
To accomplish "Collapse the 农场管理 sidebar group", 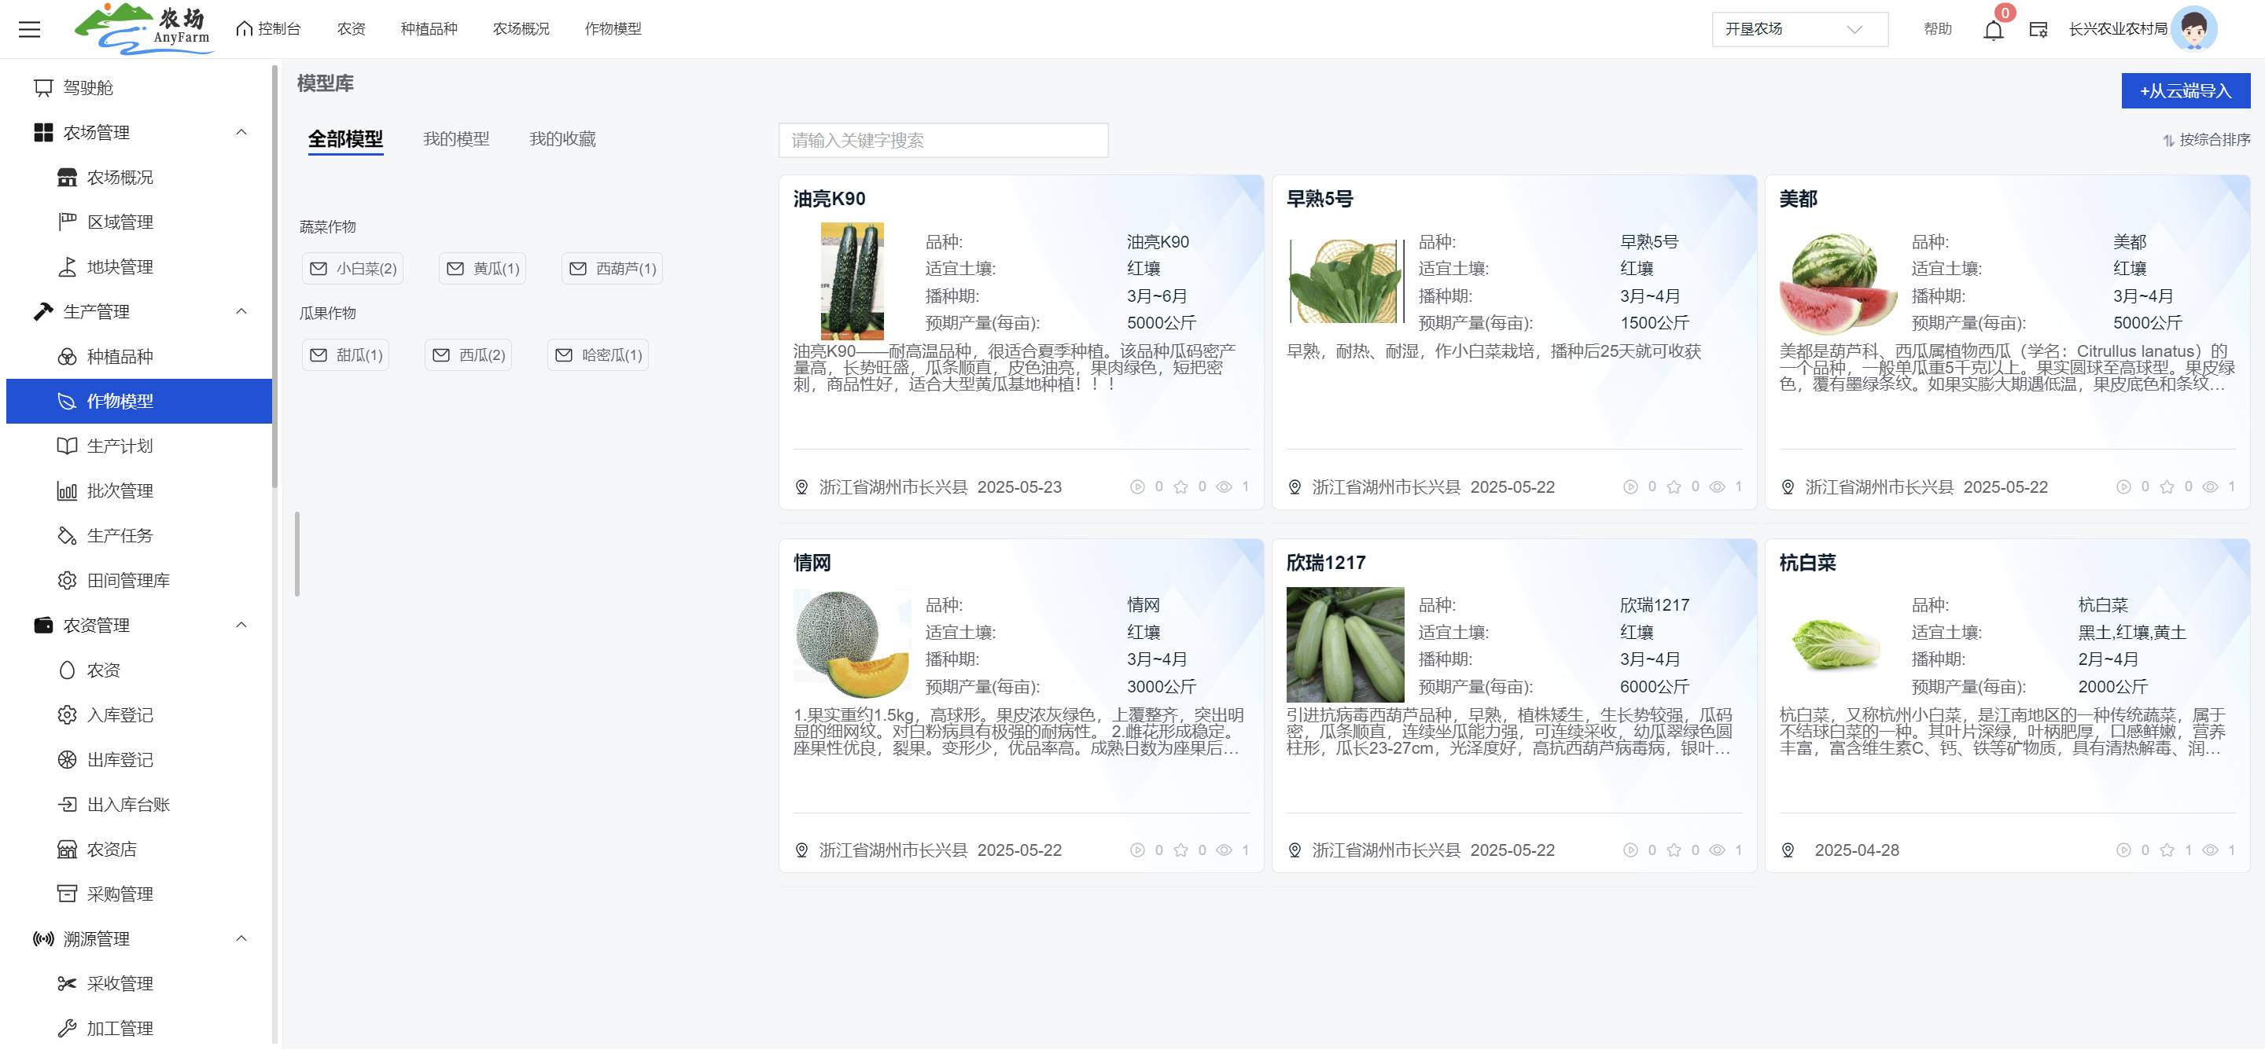I will (x=241, y=133).
